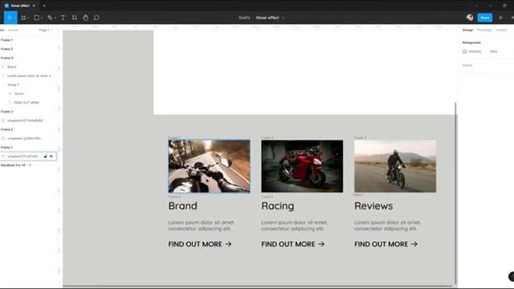Screen dimensions: 514x289
Task: Click the canvas vertical scrollbar
Action: tap(455, 193)
